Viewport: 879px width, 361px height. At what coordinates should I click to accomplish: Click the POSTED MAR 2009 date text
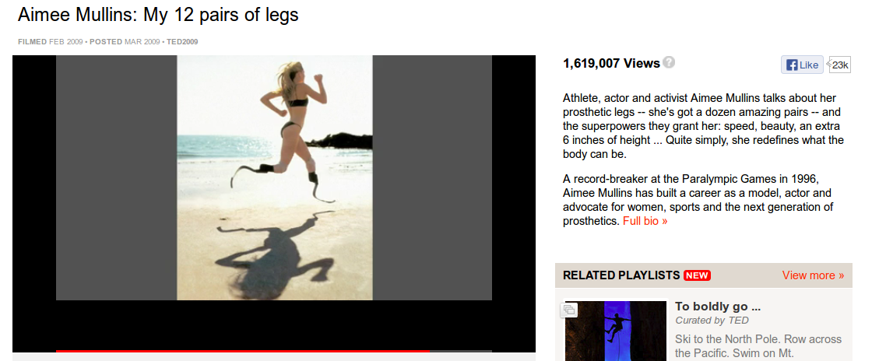(125, 42)
